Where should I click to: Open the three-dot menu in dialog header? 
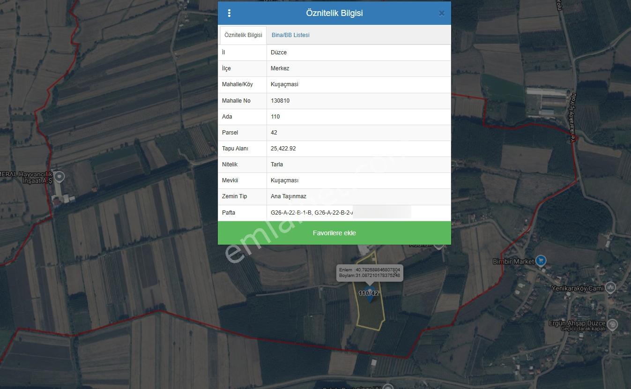(229, 13)
